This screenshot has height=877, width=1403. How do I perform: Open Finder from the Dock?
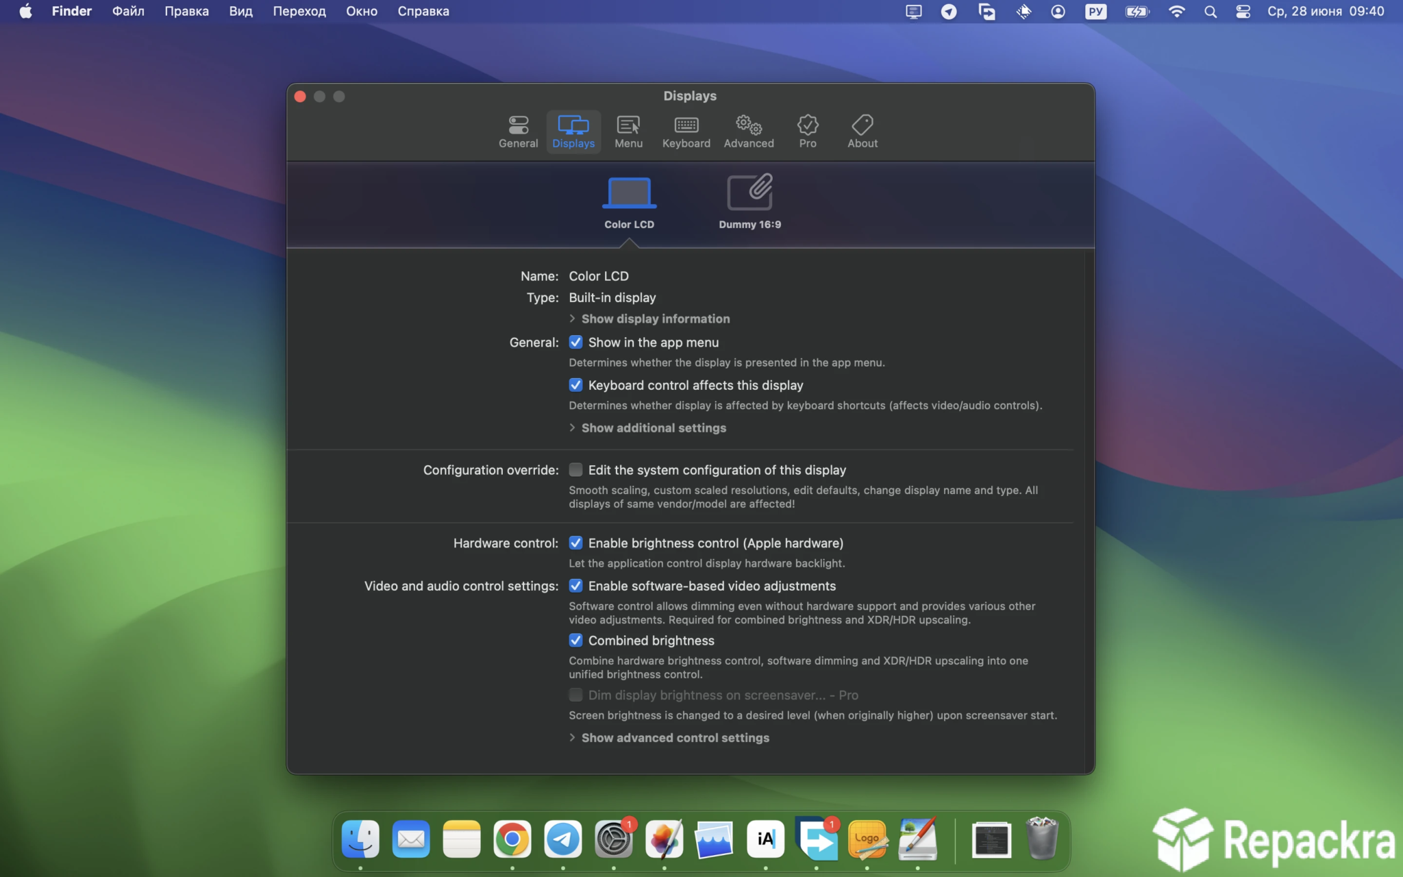[x=360, y=839]
